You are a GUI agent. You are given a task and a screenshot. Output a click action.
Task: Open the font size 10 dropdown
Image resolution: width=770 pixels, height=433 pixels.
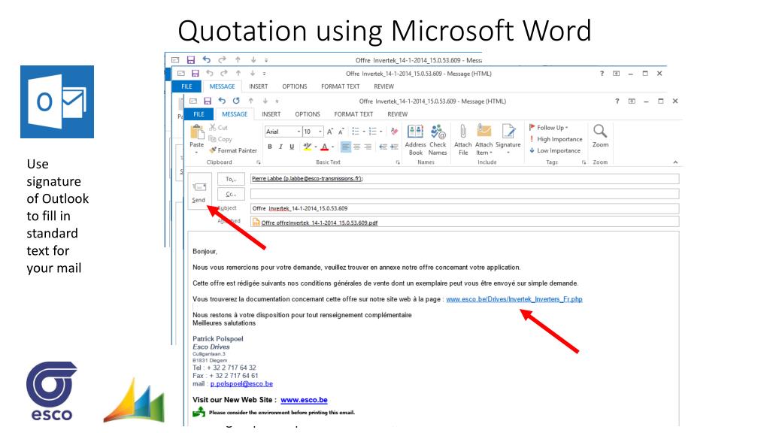click(320, 132)
